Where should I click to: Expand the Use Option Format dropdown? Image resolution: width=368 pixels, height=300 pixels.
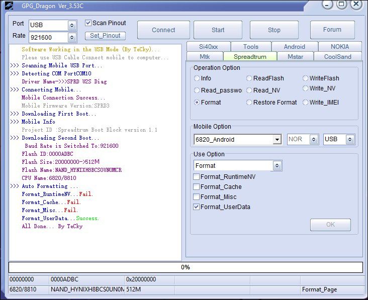tap(277, 166)
